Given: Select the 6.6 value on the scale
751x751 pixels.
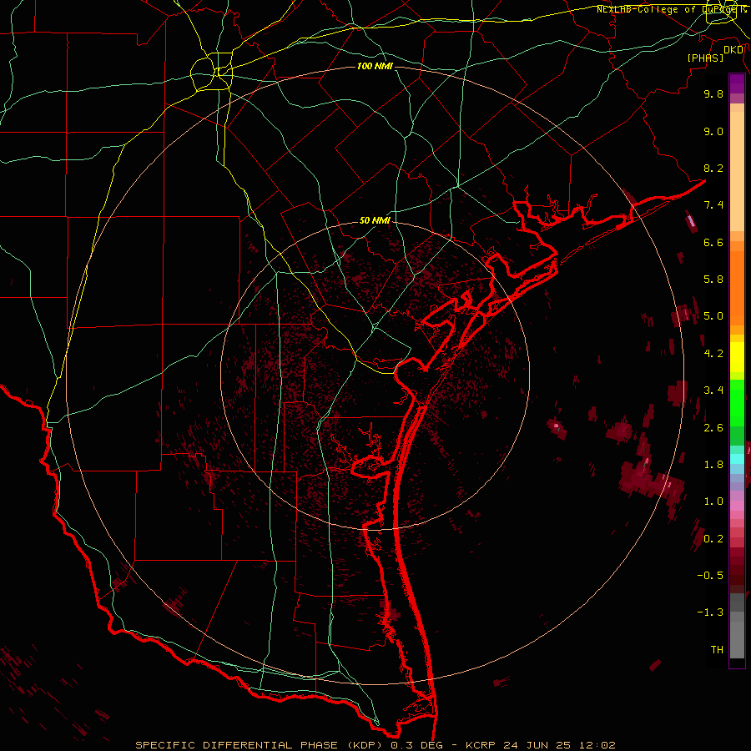Looking at the screenshot, I should click(x=713, y=242).
